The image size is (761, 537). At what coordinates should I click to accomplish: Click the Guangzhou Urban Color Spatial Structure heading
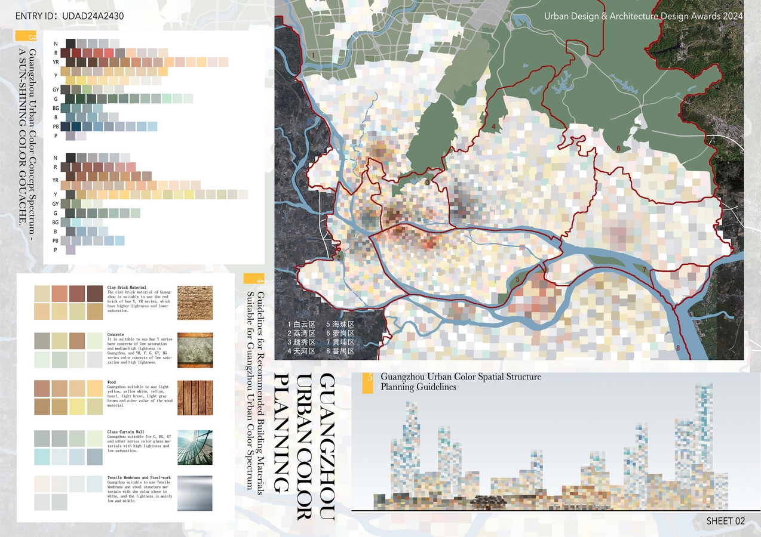coord(461,377)
